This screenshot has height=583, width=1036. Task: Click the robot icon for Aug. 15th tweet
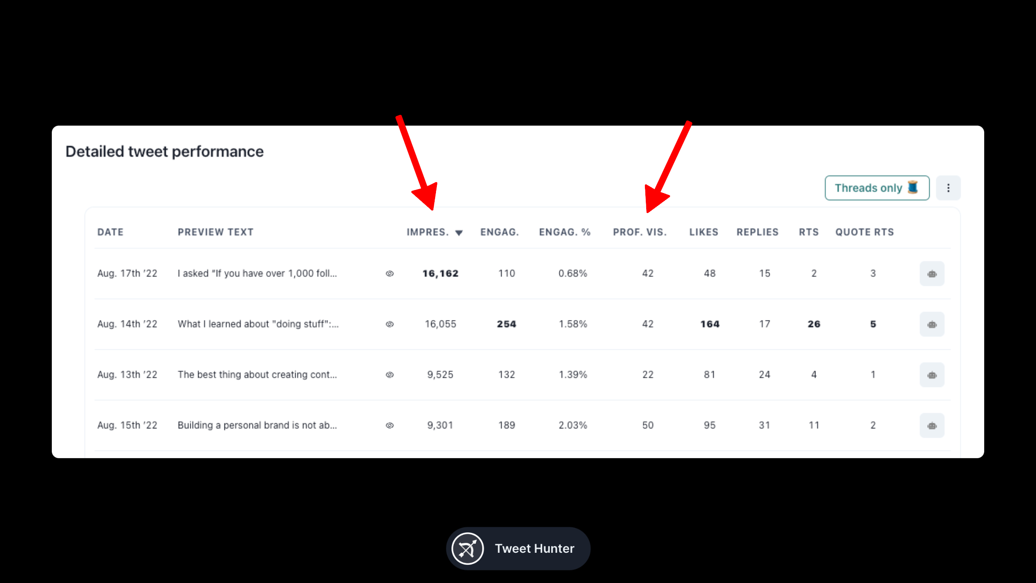[x=932, y=425]
